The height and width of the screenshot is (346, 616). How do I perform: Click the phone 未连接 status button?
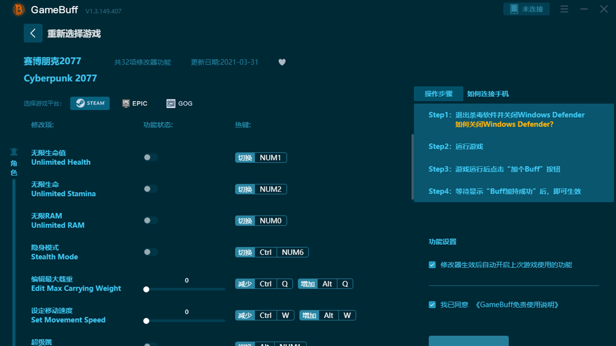click(x=526, y=9)
